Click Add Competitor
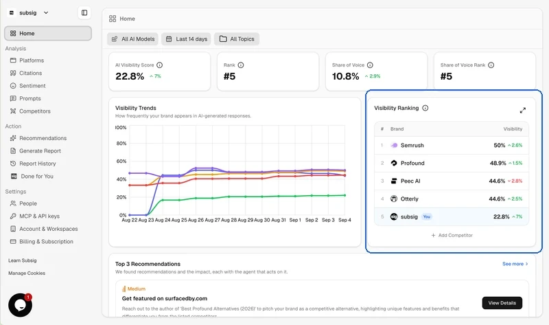 click(x=452, y=235)
